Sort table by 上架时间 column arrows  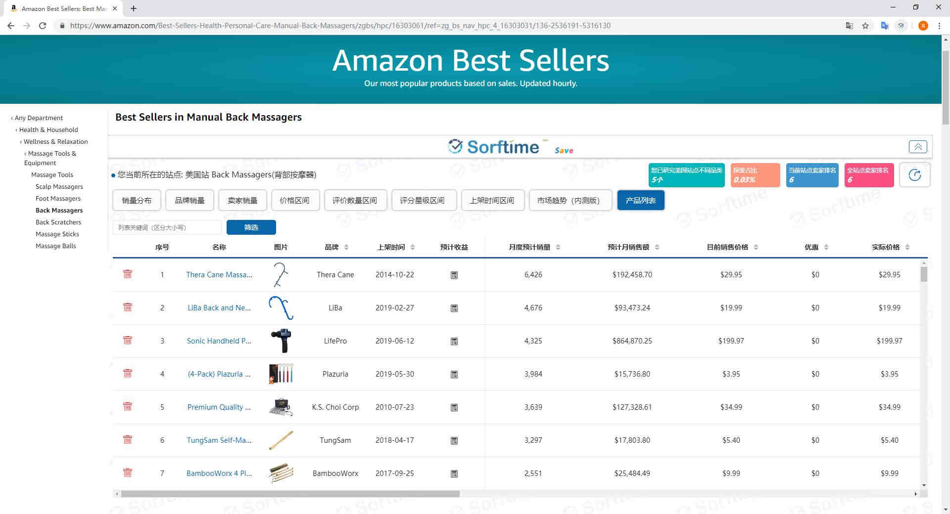413,247
